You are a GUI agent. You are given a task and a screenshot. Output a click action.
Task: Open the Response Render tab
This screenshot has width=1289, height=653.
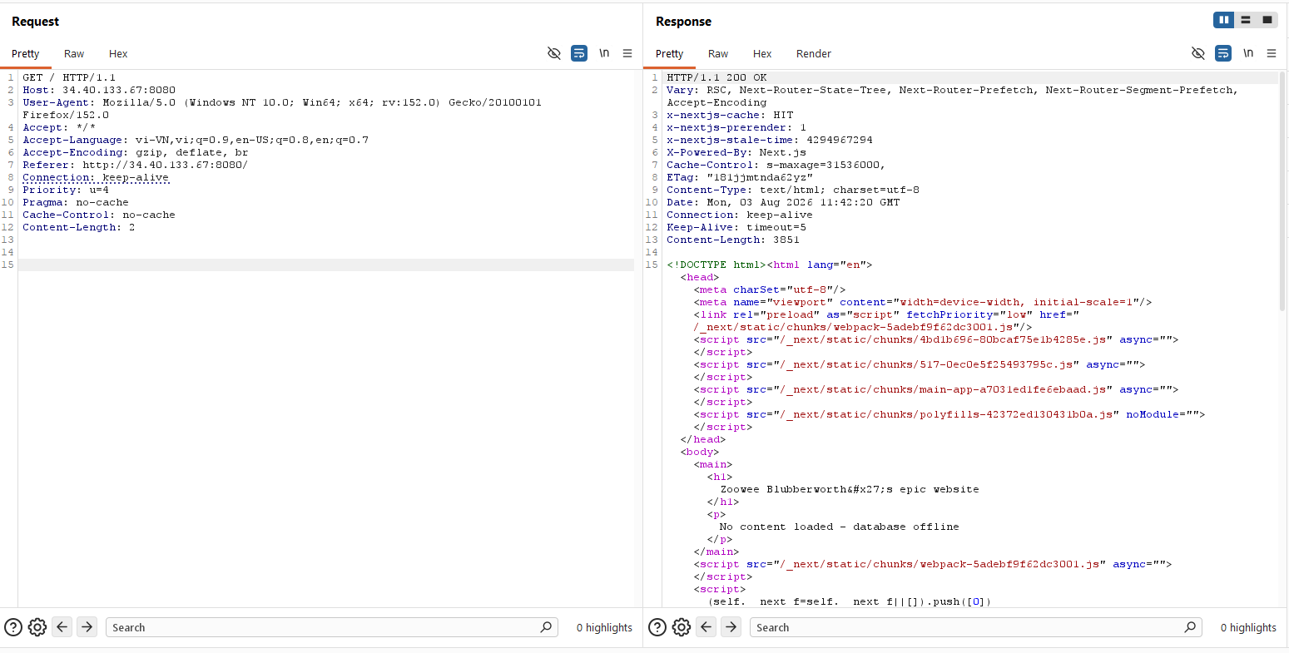click(814, 54)
